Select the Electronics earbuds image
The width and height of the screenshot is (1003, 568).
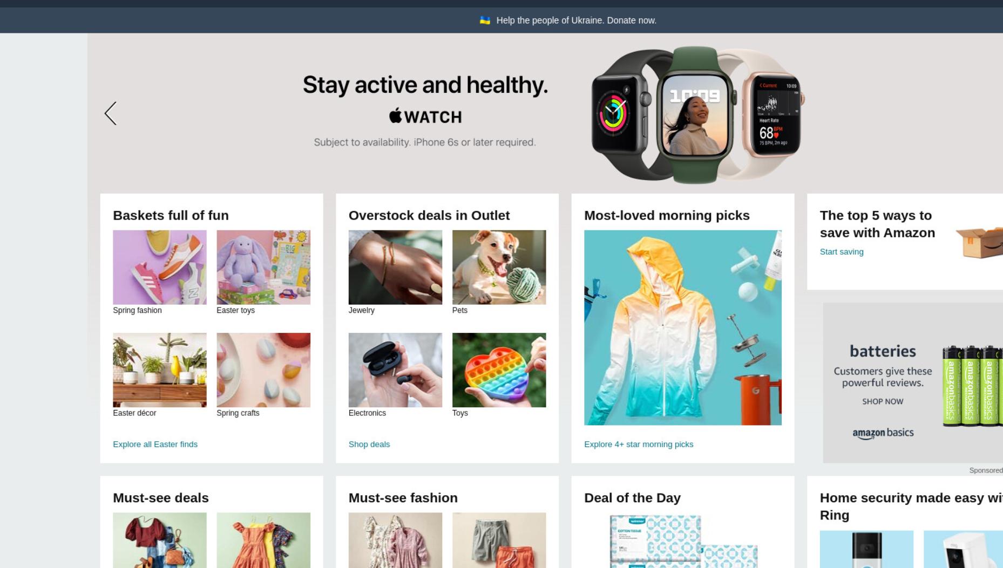[395, 370]
